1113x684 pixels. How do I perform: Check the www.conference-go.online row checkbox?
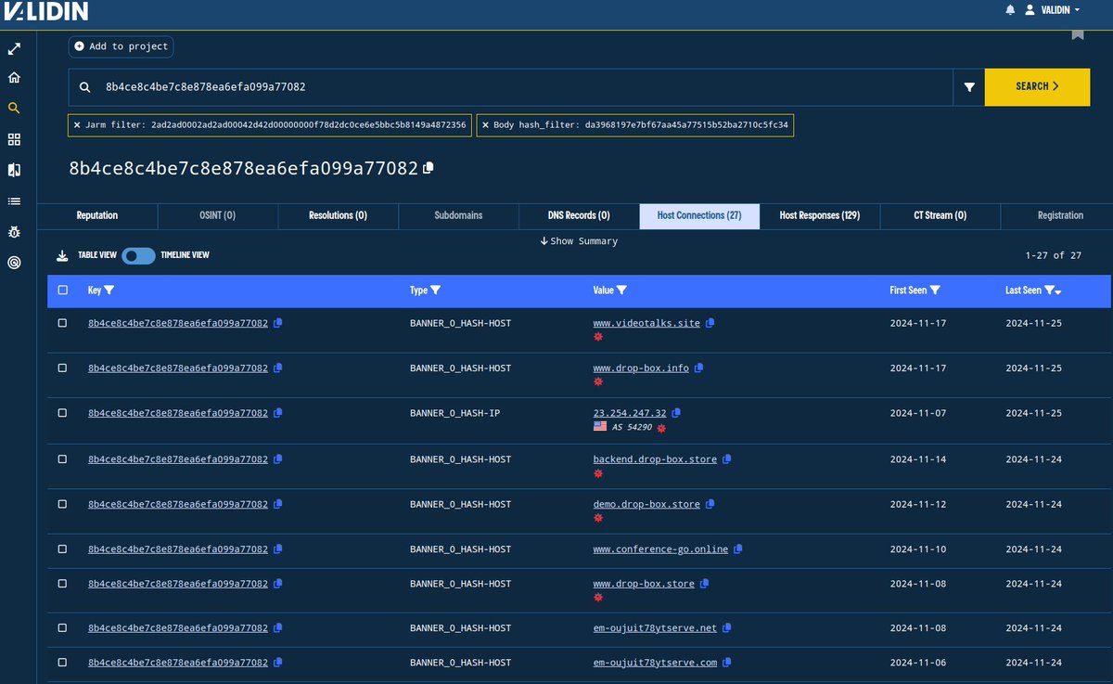coord(62,548)
